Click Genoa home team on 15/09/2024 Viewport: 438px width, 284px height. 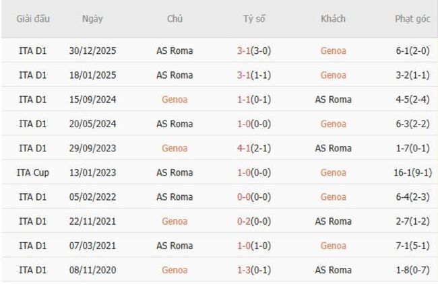tap(175, 100)
